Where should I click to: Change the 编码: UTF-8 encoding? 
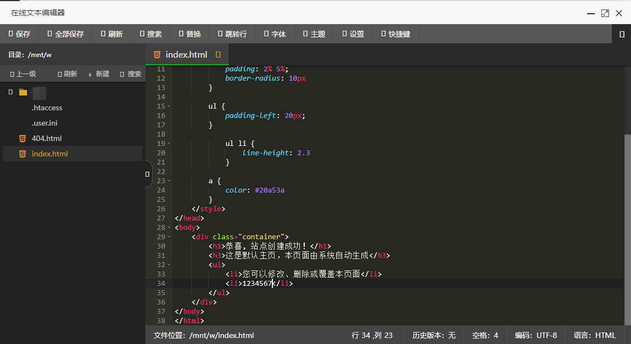[x=535, y=336]
